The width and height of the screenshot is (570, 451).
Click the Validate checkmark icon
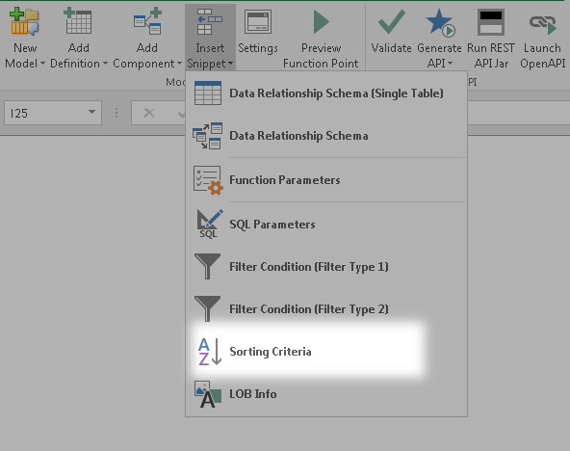click(x=392, y=22)
